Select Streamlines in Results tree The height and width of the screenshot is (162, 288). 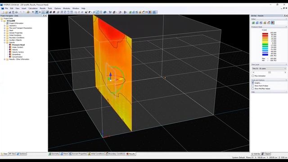(16, 54)
